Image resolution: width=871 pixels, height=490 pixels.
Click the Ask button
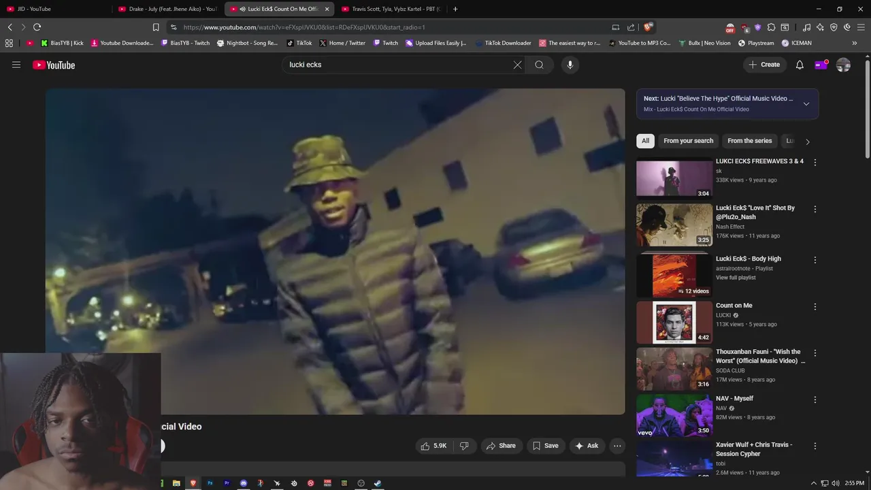(x=587, y=446)
